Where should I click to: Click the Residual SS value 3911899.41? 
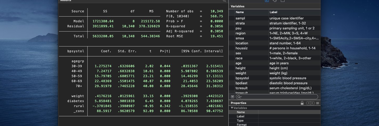pos(103,26)
